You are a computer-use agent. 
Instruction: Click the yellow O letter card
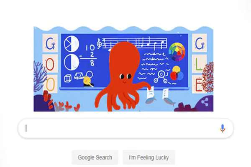(x=50, y=84)
